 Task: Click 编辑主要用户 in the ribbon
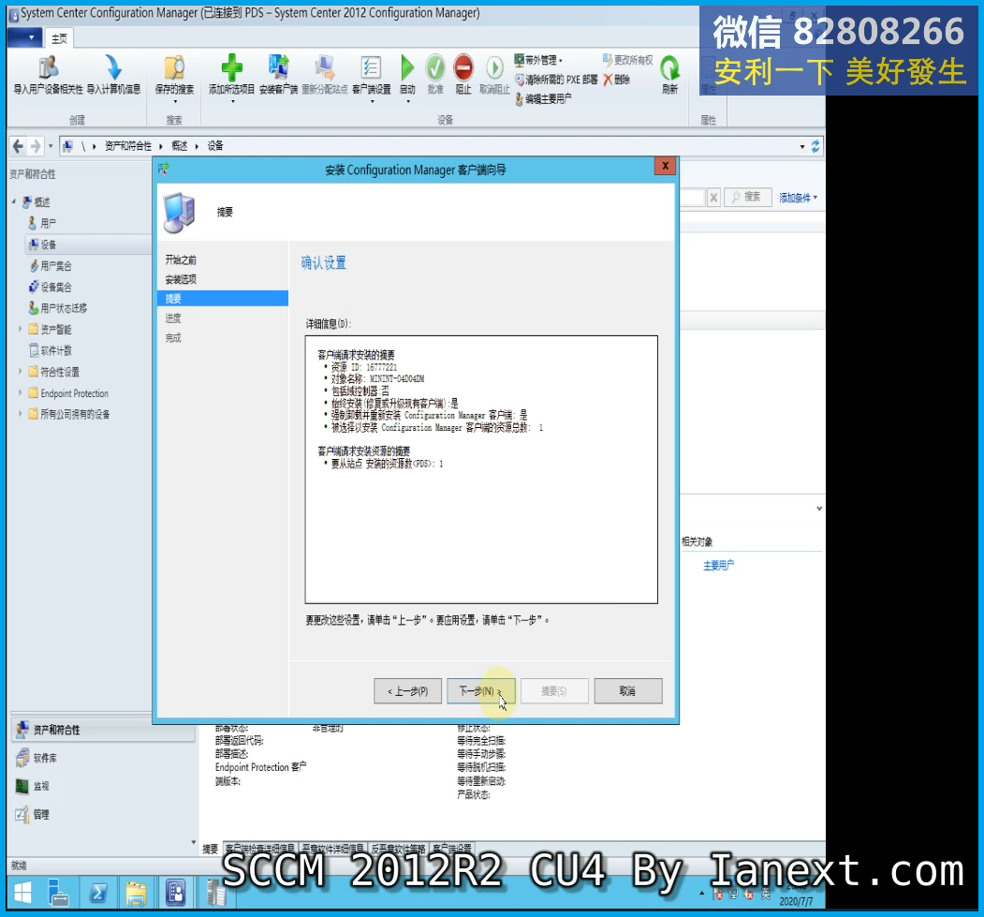click(543, 98)
